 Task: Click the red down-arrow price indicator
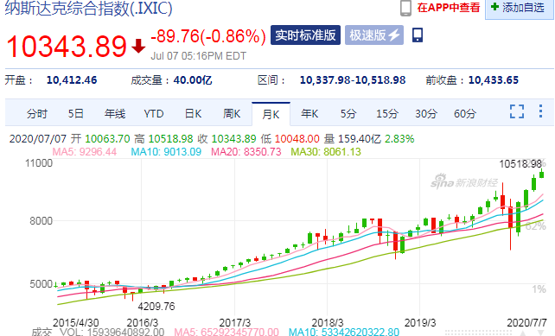tap(138, 46)
